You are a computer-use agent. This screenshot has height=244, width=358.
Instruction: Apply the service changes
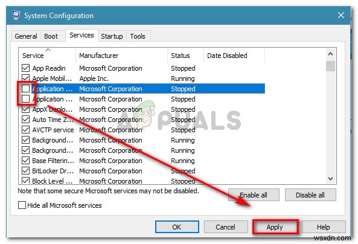[x=275, y=227]
